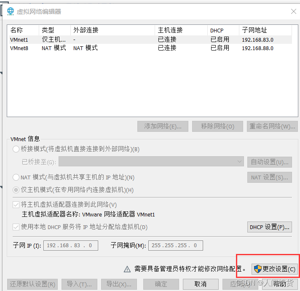
Task: Click the 类型 column header
Action: tap(55, 30)
